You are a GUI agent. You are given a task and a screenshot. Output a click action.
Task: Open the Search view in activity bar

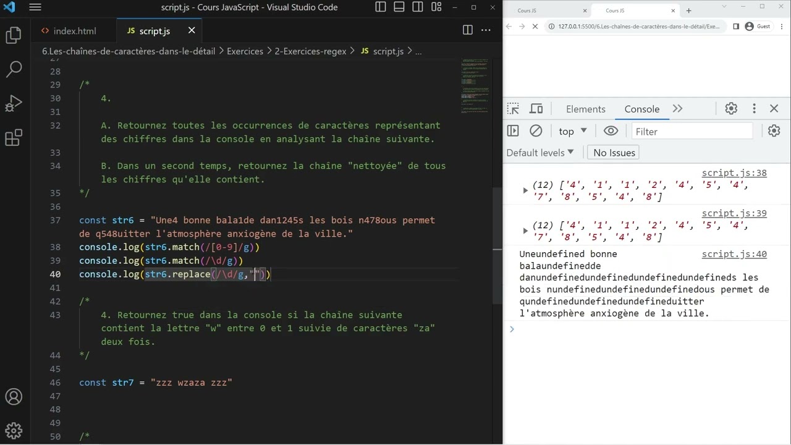pyautogui.click(x=14, y=69)
